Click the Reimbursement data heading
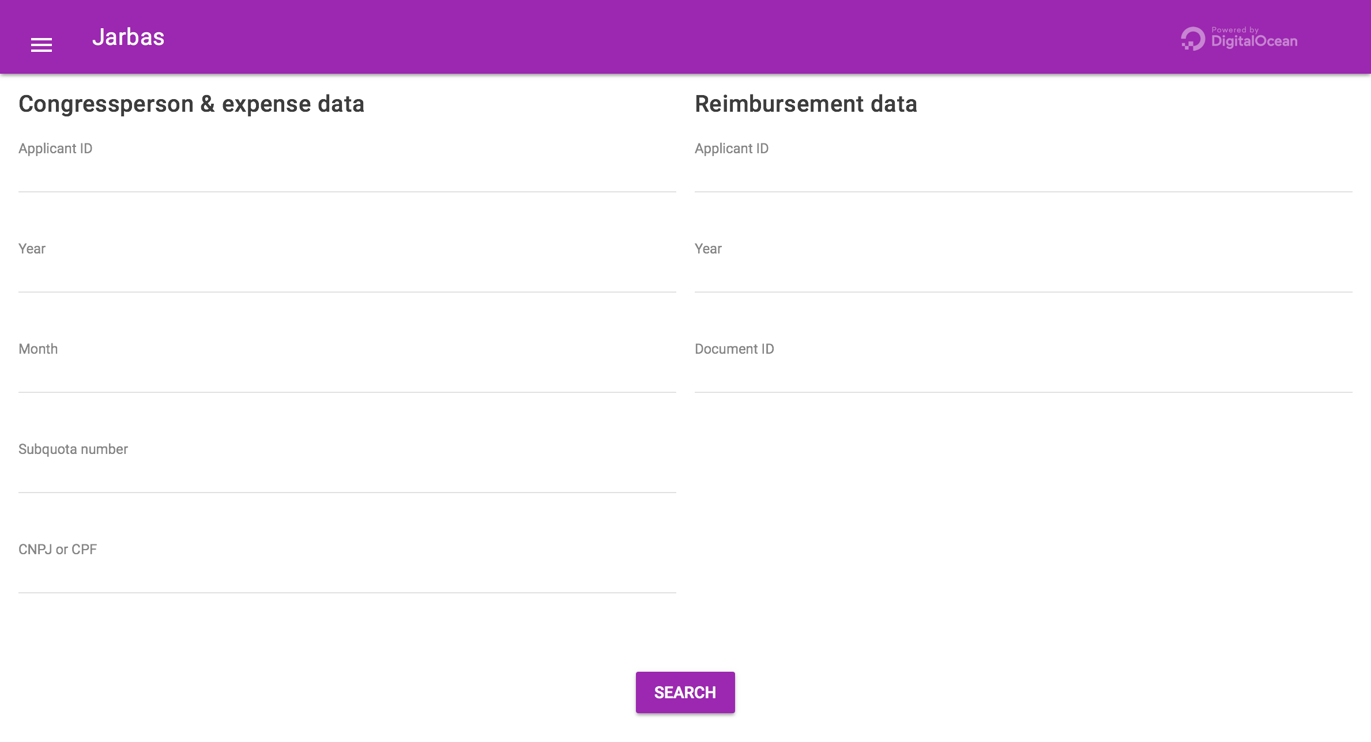This screenshot has width=1371, height=742. pos(806,104)
